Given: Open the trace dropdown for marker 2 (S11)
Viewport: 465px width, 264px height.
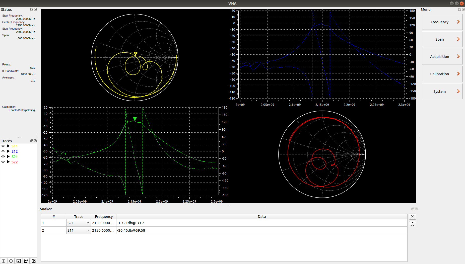Looking at the screenshot, I should pos(79,230).
